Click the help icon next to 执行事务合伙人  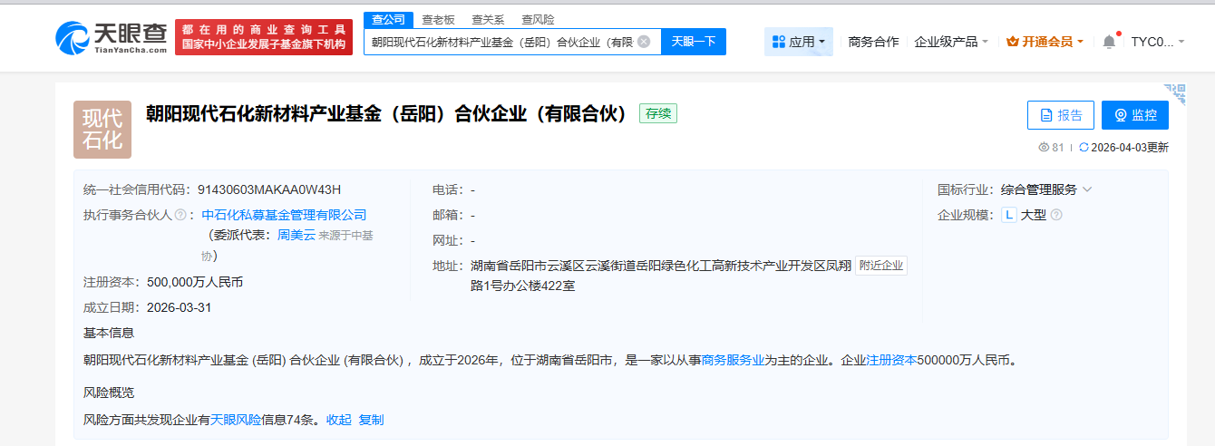coord(180,215)
